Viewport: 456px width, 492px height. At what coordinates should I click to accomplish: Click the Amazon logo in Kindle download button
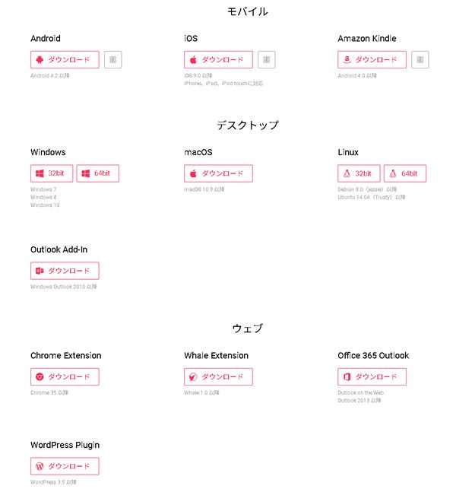pos(347,59)
